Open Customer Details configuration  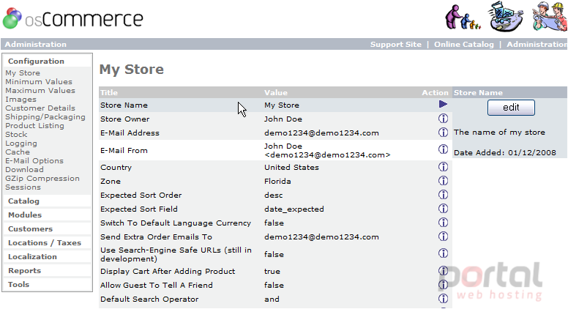40,108
